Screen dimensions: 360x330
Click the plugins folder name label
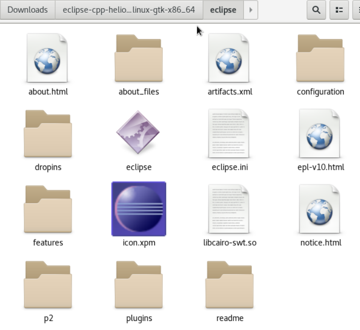click(139, 319)
